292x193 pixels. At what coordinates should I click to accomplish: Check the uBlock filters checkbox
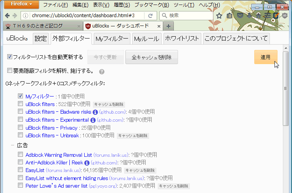tap(20, 104)
